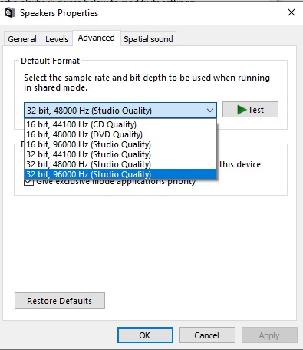The height and width of the screenshot is (350, 303).
Task: Switch to the Levels tab
Action: [57, 39]
